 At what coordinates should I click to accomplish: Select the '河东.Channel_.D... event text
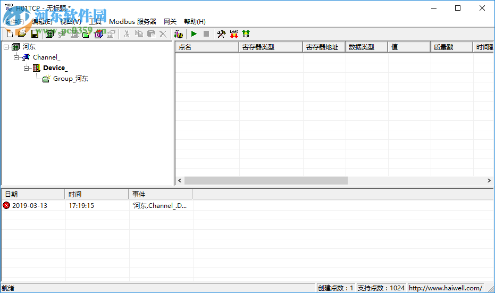[x=160, y=206]
